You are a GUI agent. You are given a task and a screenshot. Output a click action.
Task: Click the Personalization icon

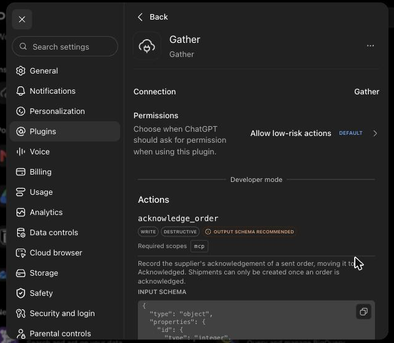tap(21, 111)
